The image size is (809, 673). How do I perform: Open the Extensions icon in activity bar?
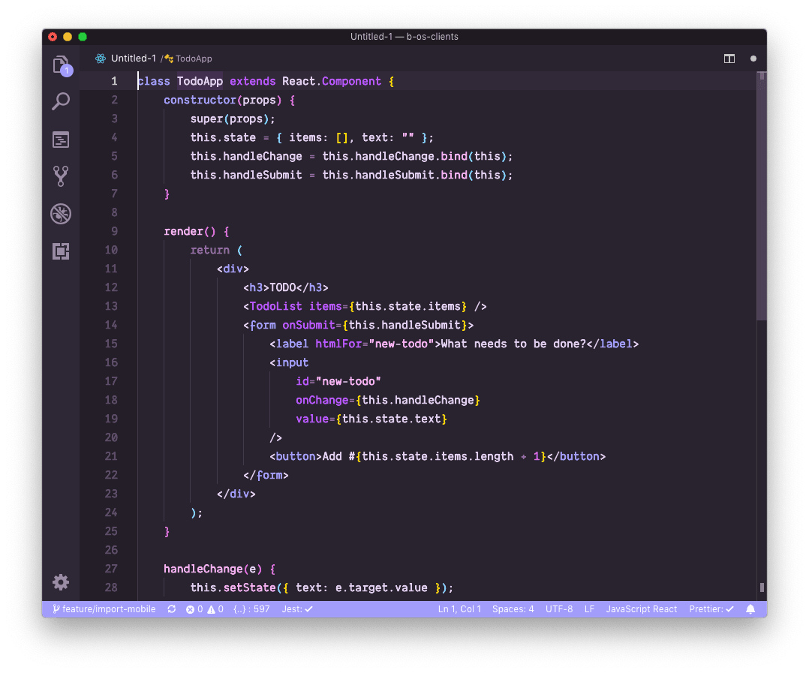pyautogui.click(x=61, y=251)
